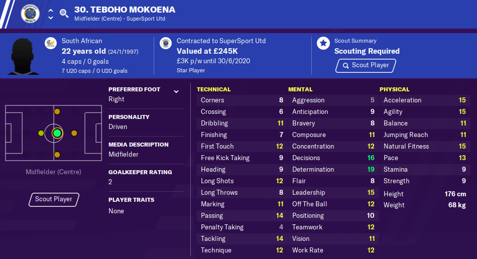This screenshot has width=477, height=259.
Task: Select the bottom wide midfield position dot
Action: [57, 155]
